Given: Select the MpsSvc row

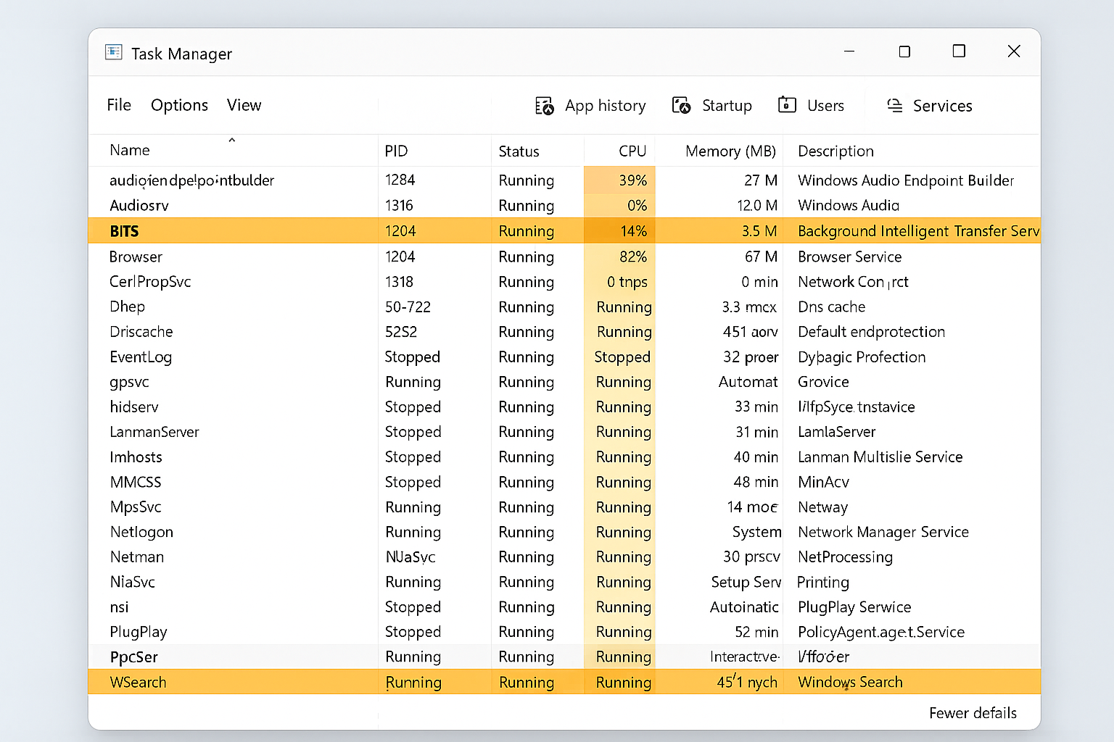Looking at the screenshot, I should click(564, 507).
